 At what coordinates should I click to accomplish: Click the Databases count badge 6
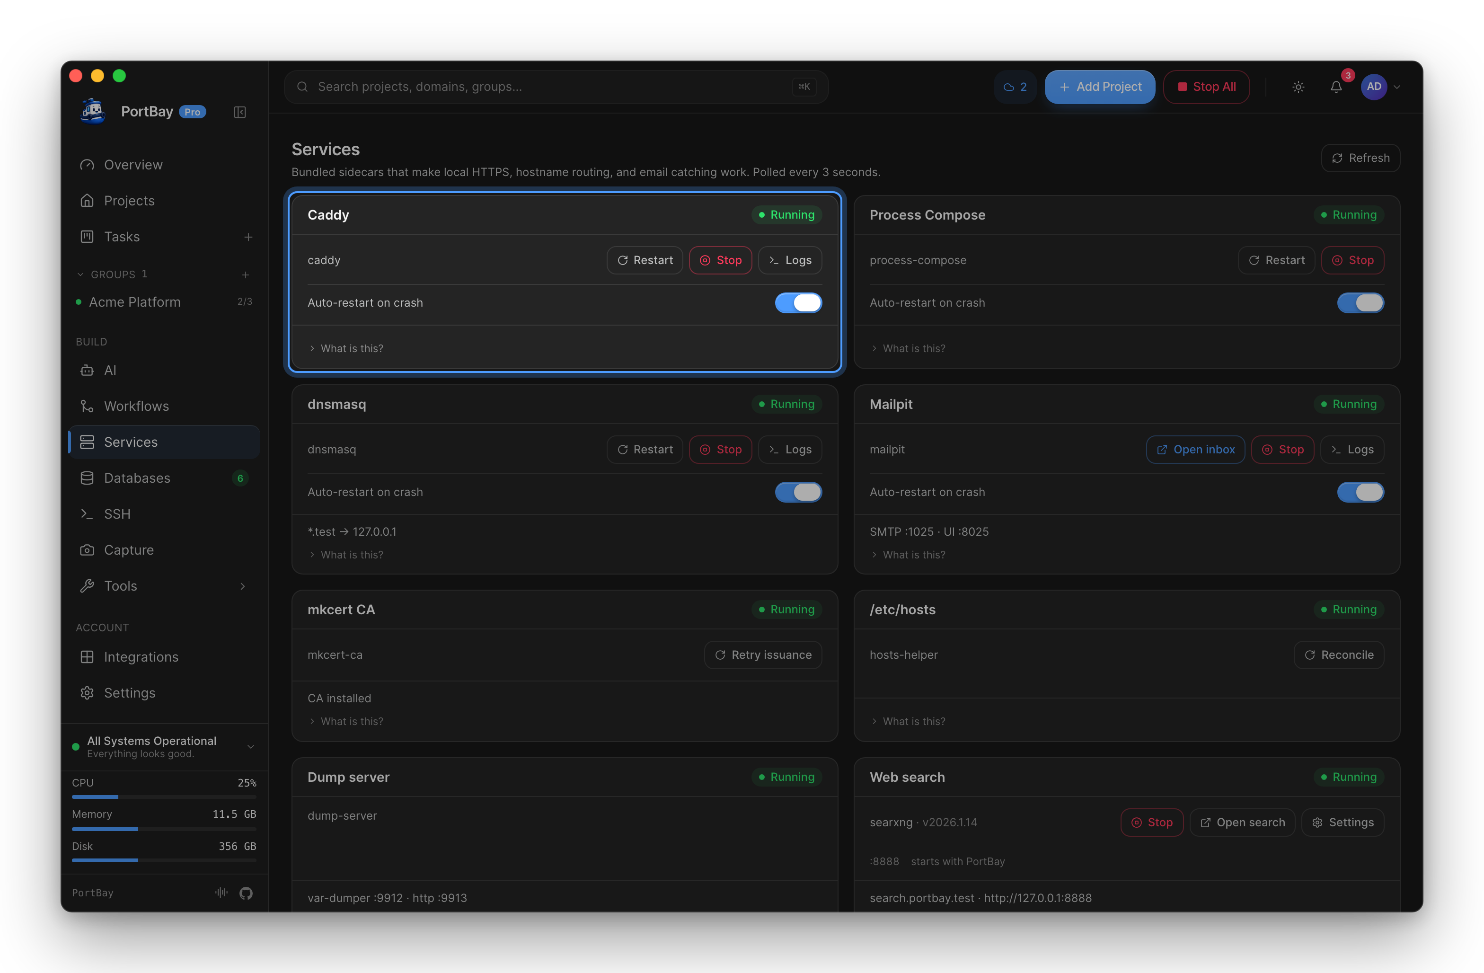coord(240,478)
